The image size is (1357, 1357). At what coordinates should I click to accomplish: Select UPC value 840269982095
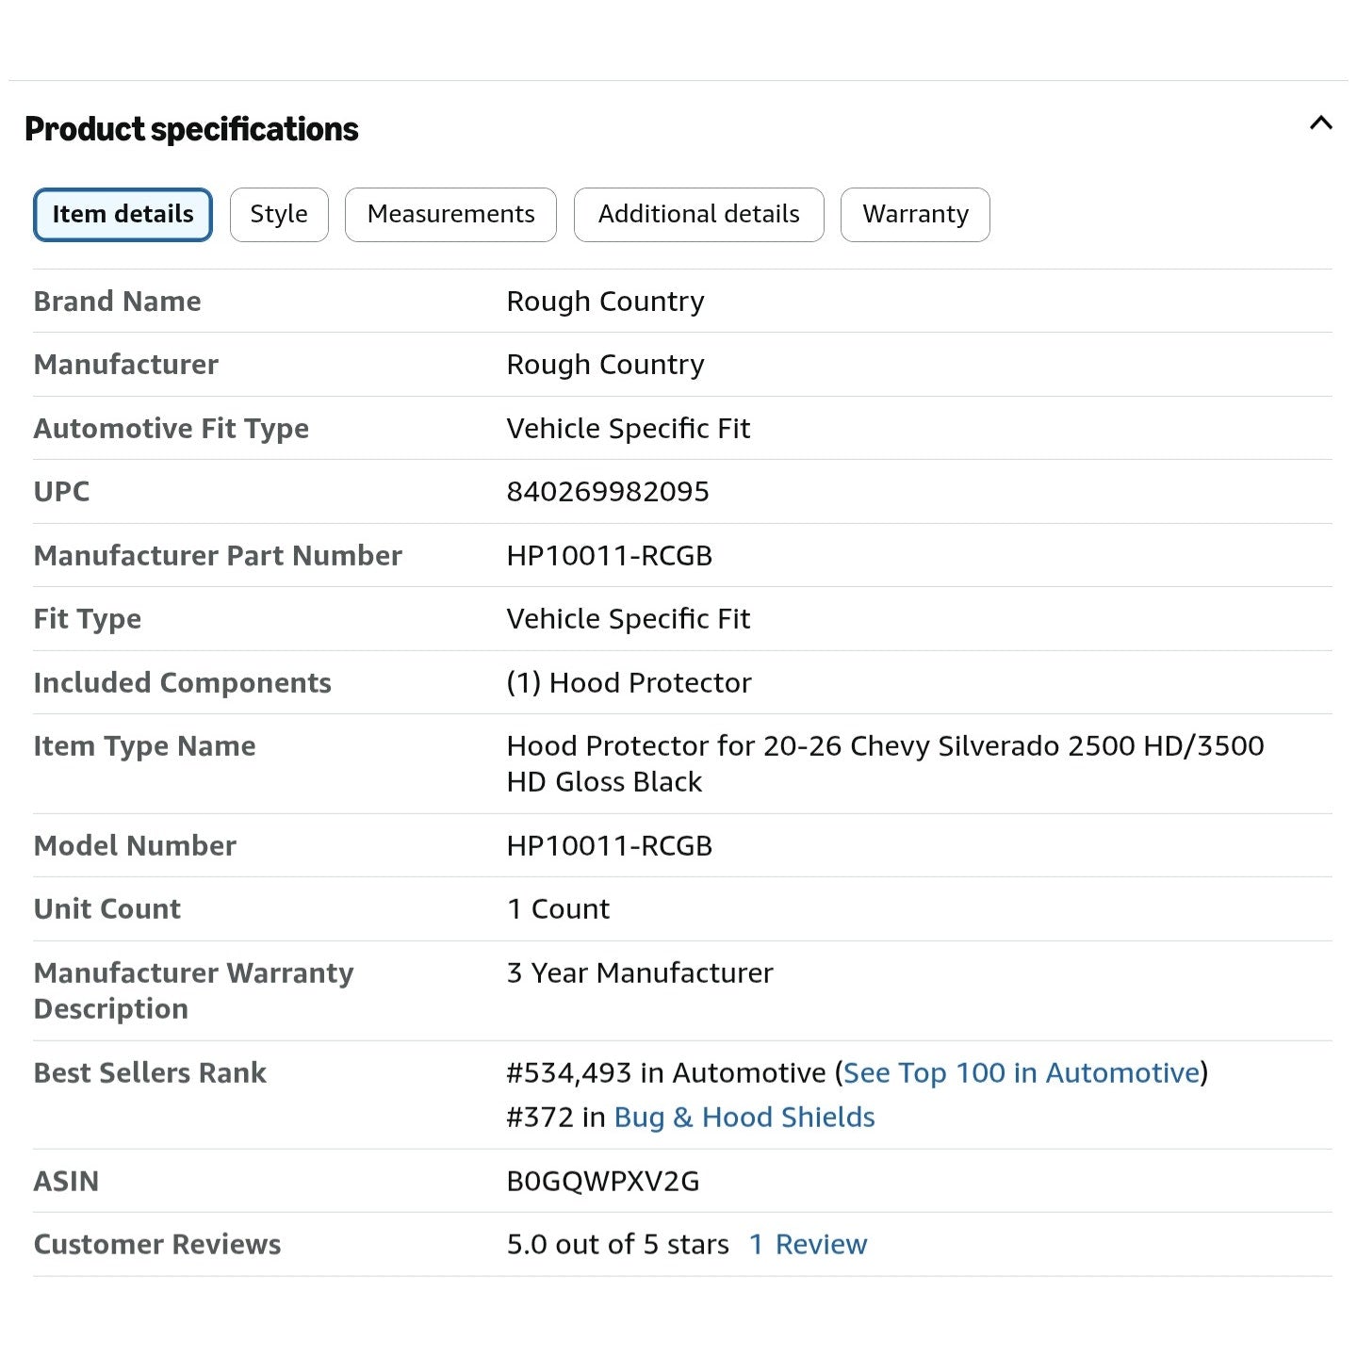(x=608, y=492)
